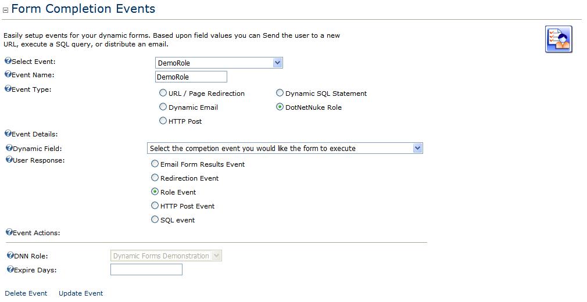Click the help icon beside Event Type

pos(8,89)
